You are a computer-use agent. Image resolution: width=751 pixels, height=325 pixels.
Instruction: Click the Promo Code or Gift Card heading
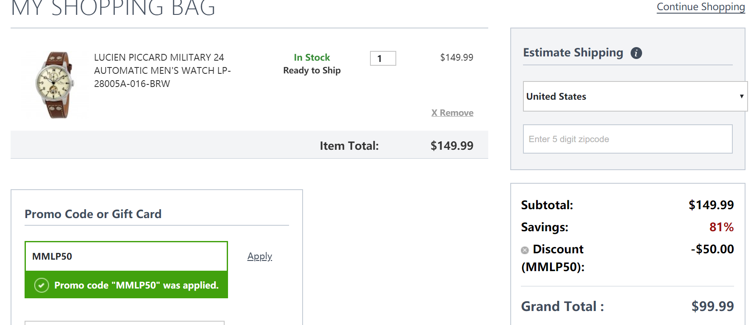click(x=93, y=214)
